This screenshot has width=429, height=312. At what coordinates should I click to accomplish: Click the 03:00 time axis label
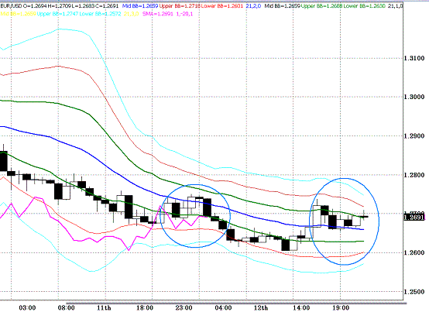pos(27,308)
